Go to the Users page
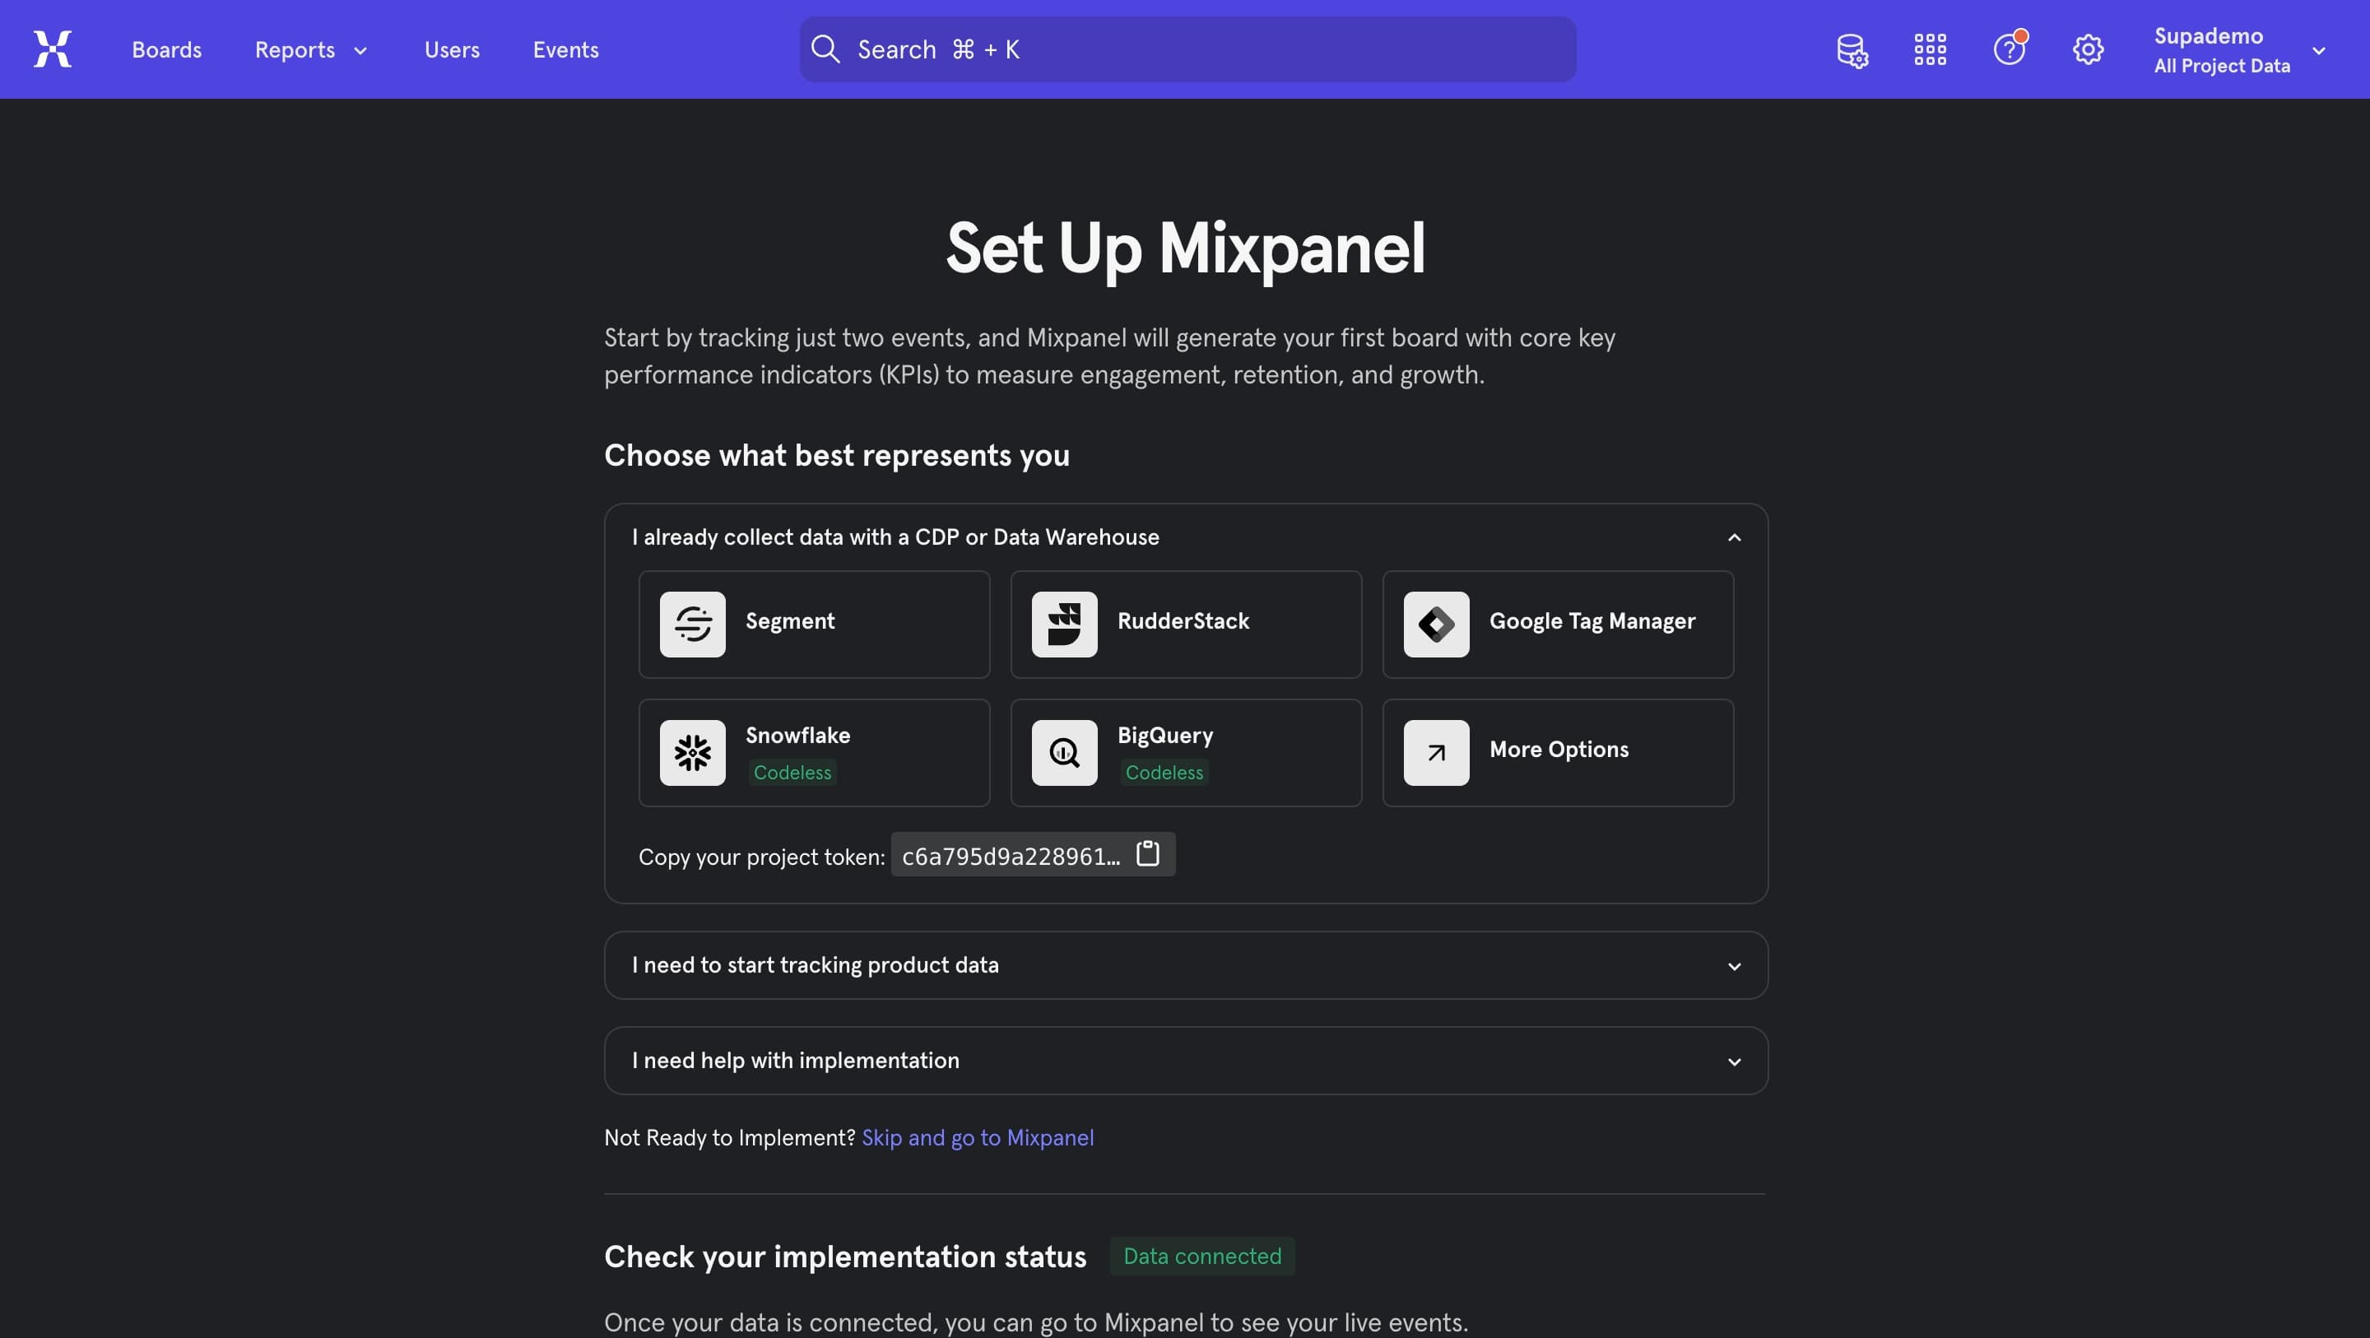 [x=452, y=49]
